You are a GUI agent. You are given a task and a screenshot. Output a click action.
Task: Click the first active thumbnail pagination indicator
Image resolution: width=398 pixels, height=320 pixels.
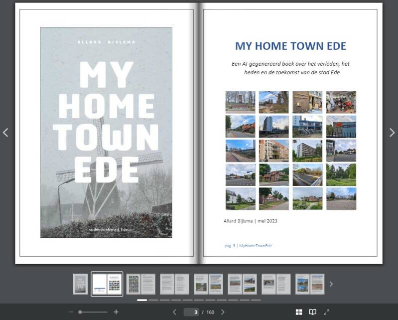pyautogui.click(x=142, y=300)
